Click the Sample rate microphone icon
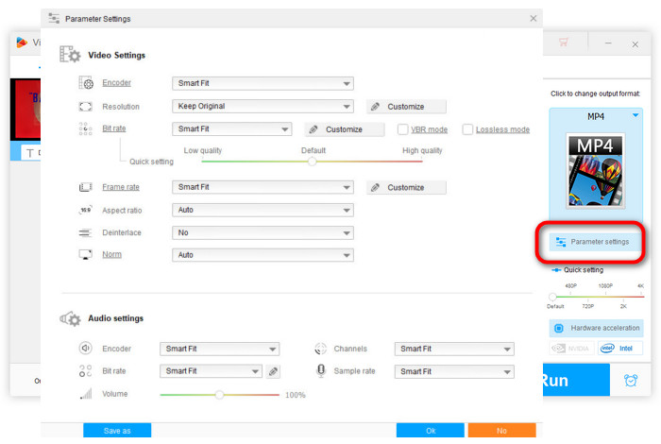This screenshot has height=444, width=661. click(321, 371)
